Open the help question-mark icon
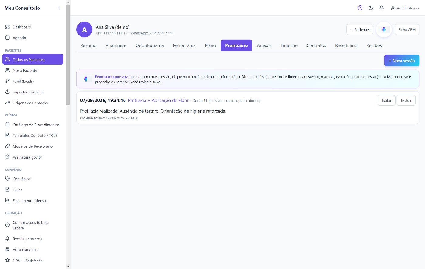 coord(360,8)
